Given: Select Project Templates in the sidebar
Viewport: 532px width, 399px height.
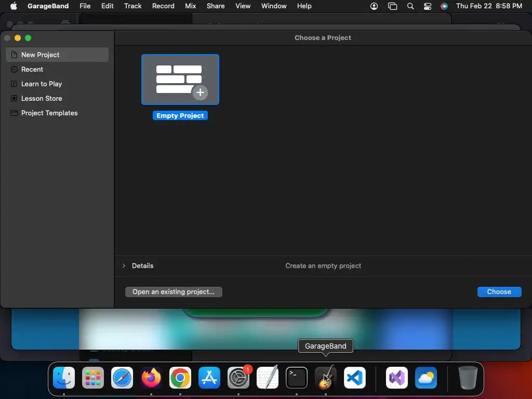Looking at the screenshot, I should pyautogui.click(x=57, y=113).
